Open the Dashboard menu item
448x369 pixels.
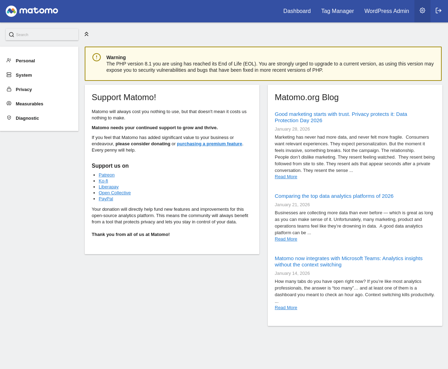[x=297, y=11]
